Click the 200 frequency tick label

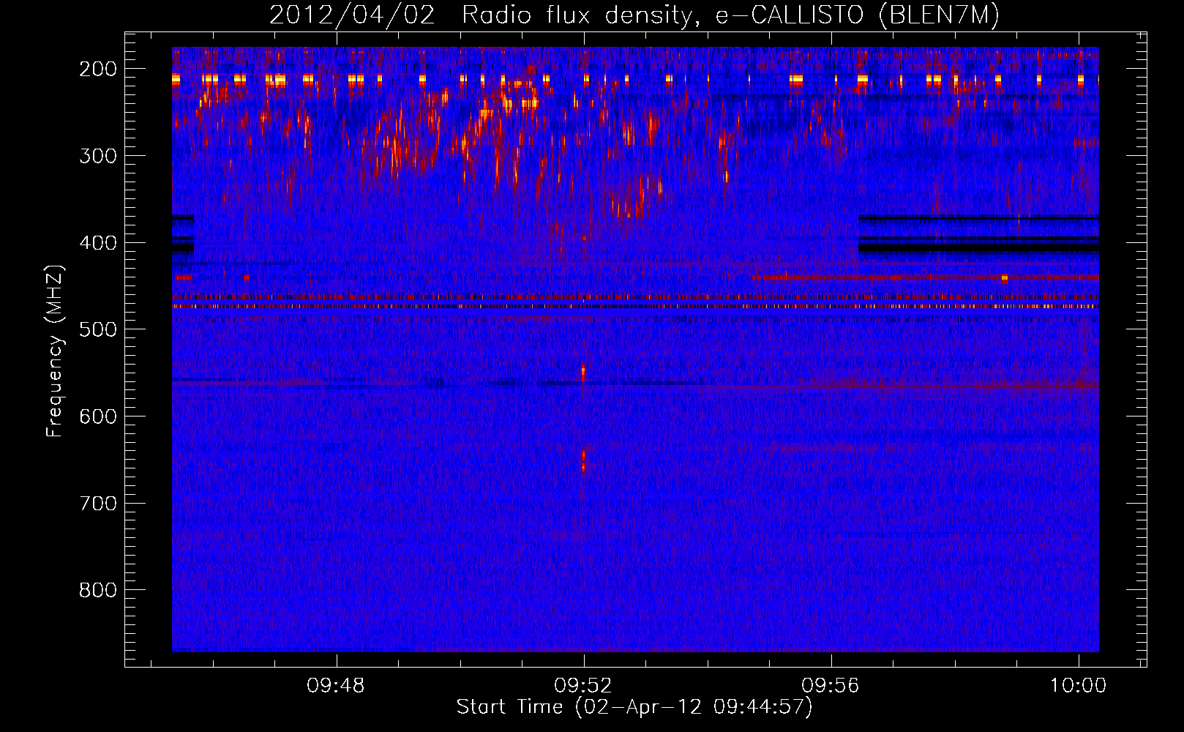coord(98,69)
